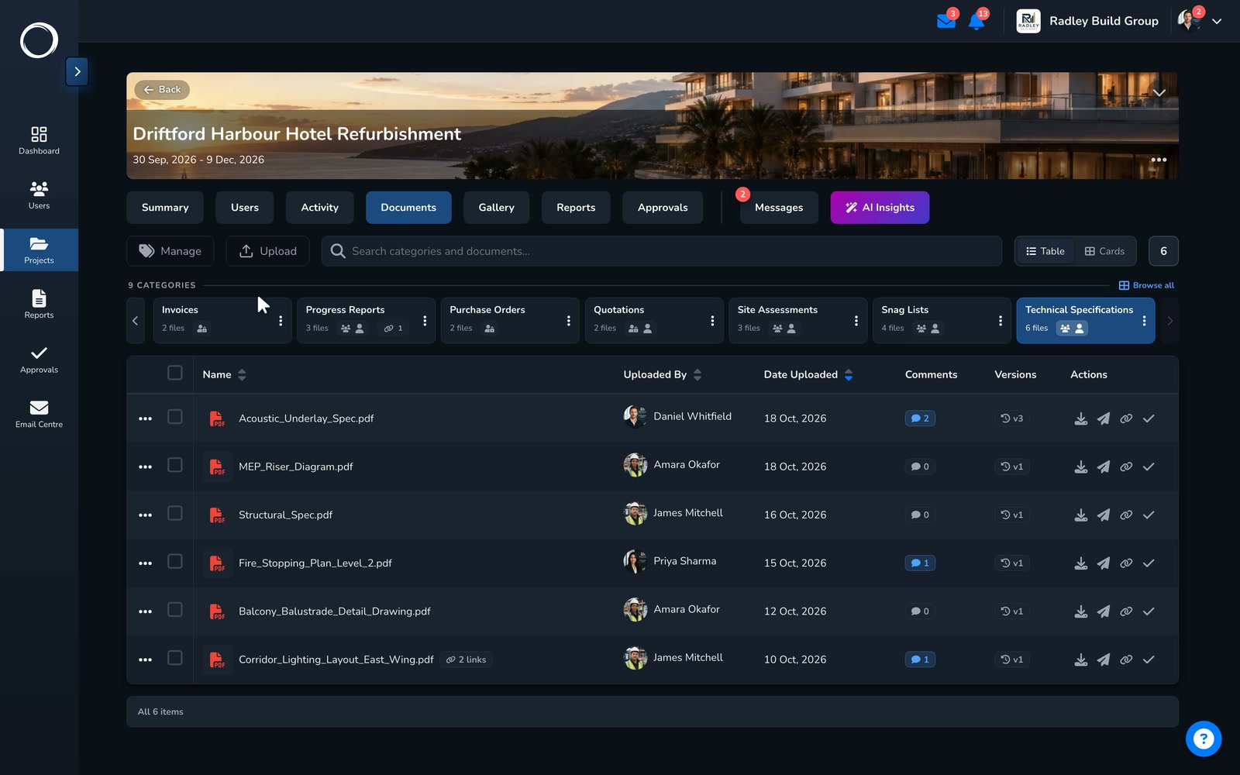Click the Upload button
The width and height of the screenshot is (1240, 775).
[x=267, y=251]
